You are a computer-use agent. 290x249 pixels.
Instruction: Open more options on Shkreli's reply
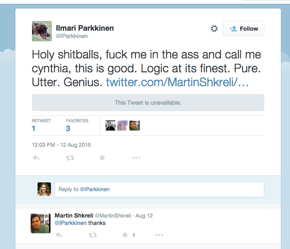pyautogui.click(x=159, y=235)
